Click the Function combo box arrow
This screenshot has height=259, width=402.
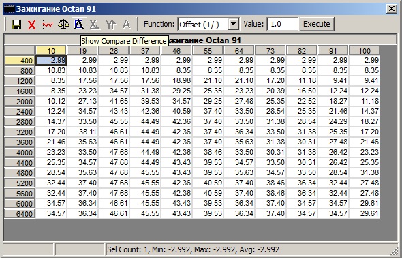[233, 25]
